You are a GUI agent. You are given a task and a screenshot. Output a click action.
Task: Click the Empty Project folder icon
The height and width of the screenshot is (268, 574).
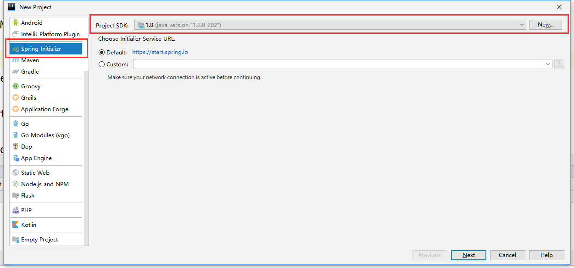click(x=16, y=239)
